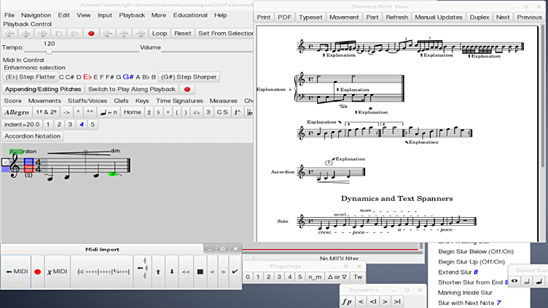Toggle Appending/Editing Pitches mode
This screenshot has width=548, height=308.
43,89
